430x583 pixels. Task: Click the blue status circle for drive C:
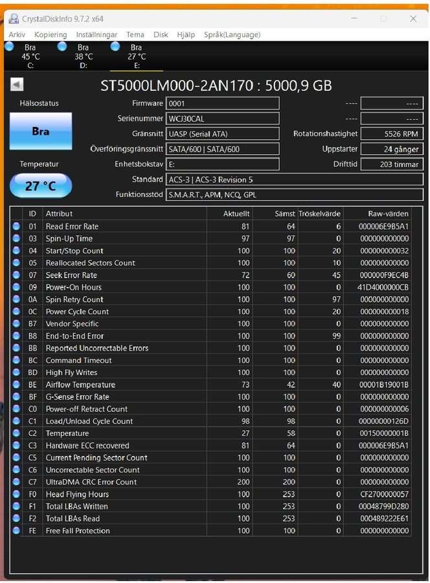tap(9, 47)
